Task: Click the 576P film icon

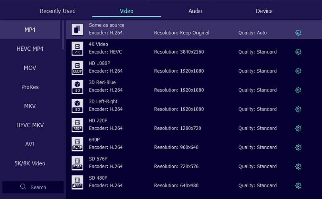Action: pos(78,163)
